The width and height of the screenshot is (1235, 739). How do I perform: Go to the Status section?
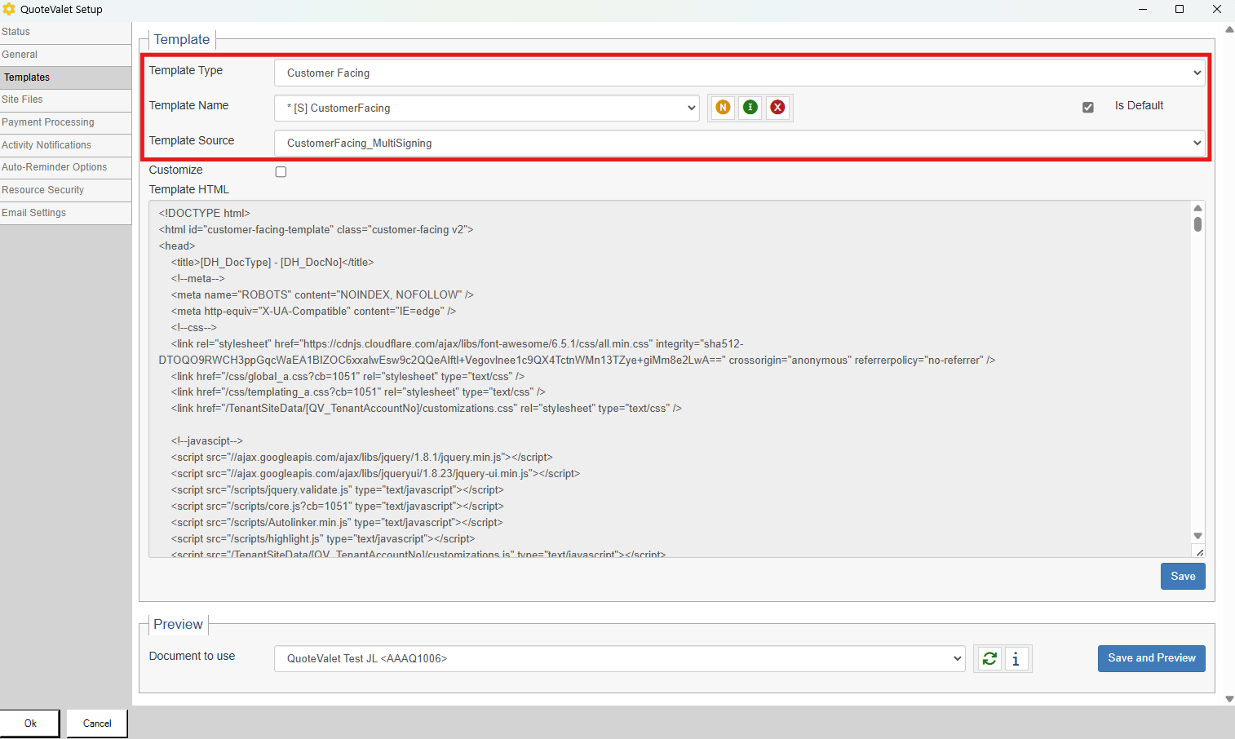click(65, 32)
